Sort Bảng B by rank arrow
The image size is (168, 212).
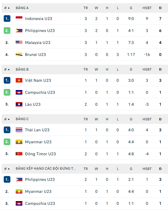[x=9, y=70]
